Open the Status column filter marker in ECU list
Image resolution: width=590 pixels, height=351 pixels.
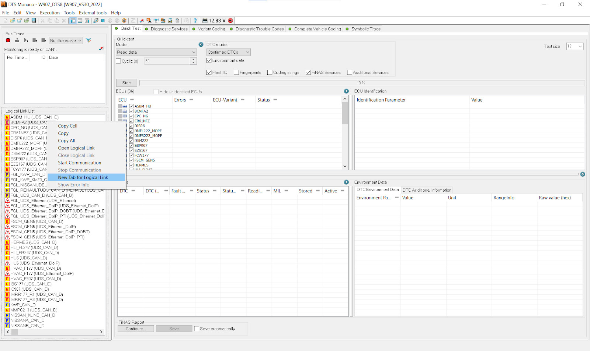point(275,100)
